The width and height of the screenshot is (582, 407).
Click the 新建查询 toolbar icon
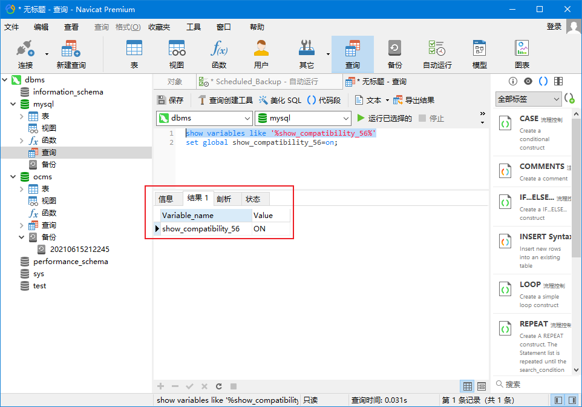point(71,55)
